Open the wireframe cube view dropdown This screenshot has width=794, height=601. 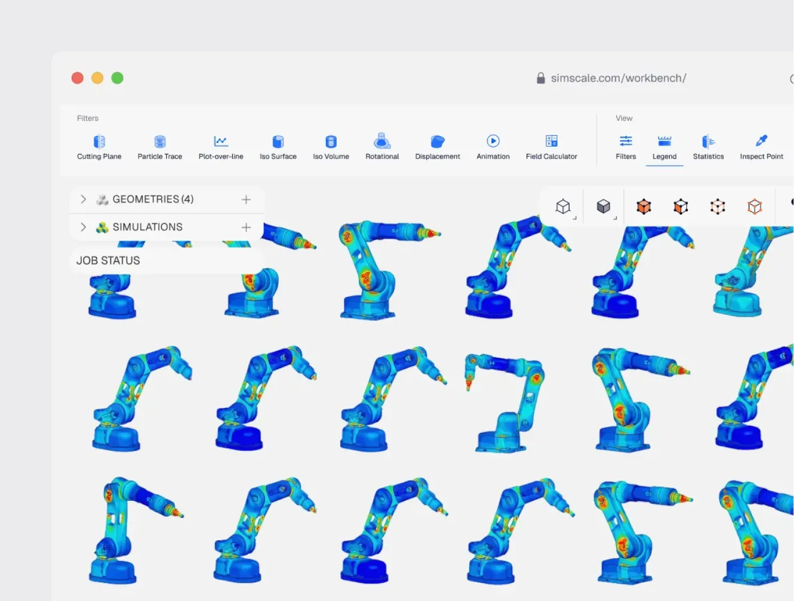coord(564,207)
